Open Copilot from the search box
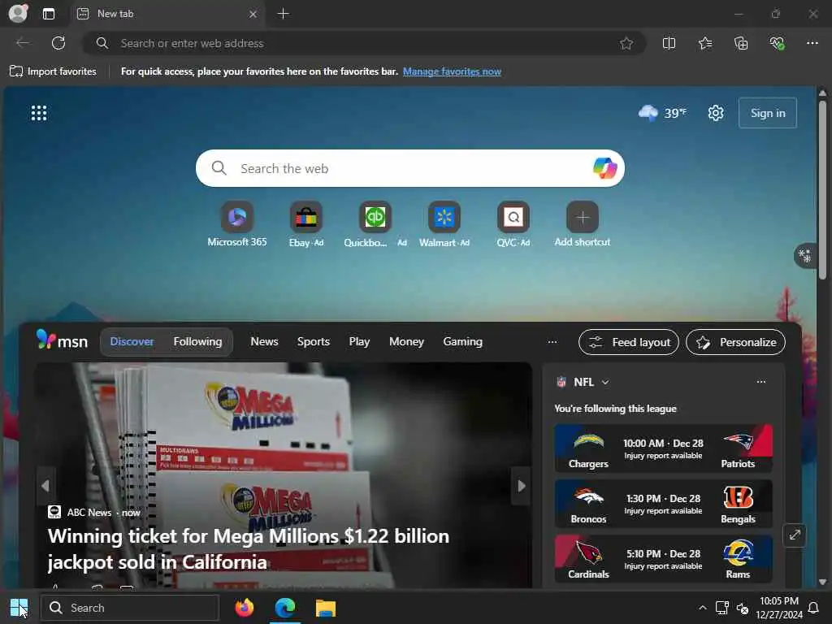The width and height of the screenshot is (832, 624). 604,168
